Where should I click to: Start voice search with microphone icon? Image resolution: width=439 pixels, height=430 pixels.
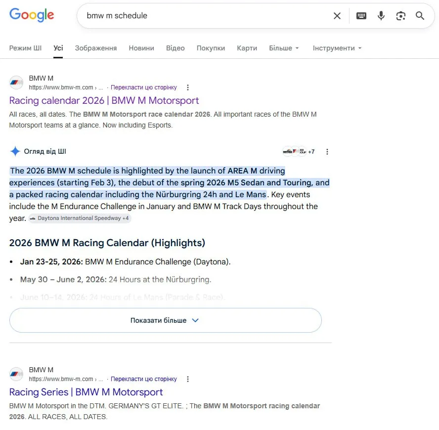click(381, 16)
